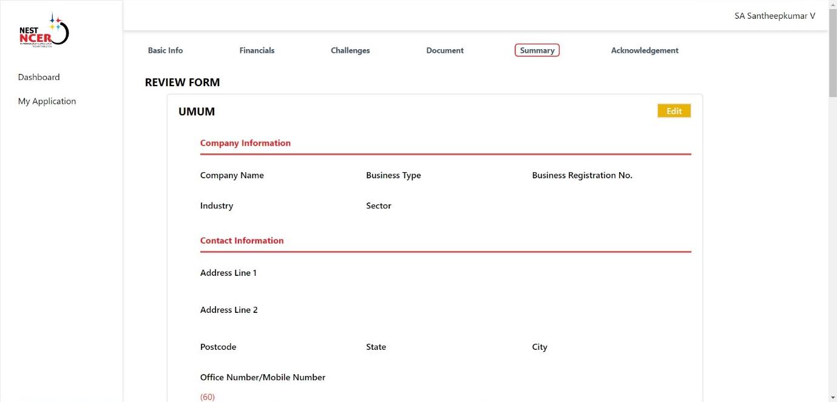The height and width of the screenshot is (402, 837).
Task: Select the Challenges tab
Action: pyautogui.click(x=350, y=50)
